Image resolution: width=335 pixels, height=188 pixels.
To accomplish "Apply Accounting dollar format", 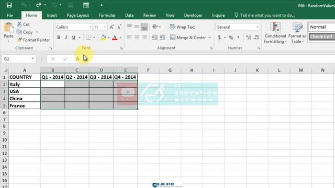I will tap(219, 38).
